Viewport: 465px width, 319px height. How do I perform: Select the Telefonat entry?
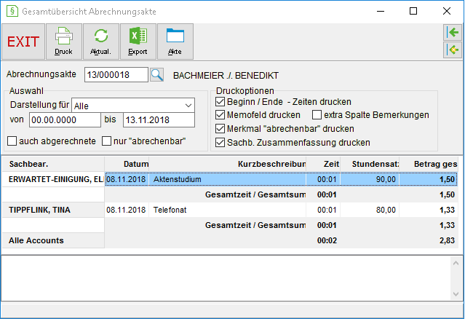pos(228,210)
